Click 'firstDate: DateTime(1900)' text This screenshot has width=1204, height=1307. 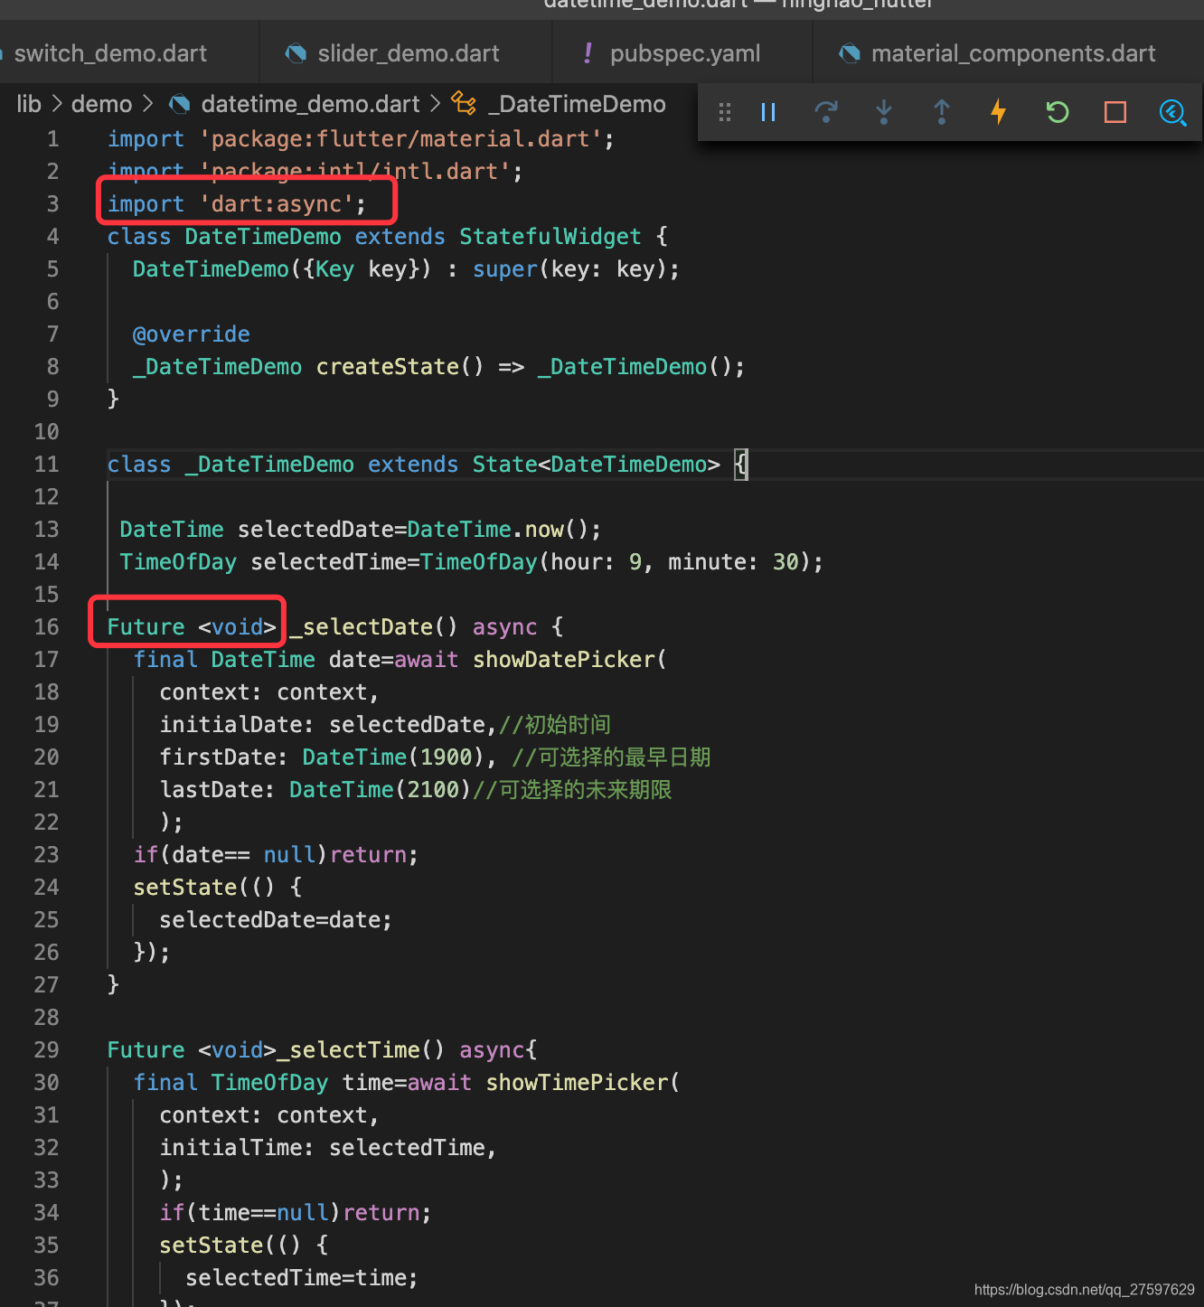[328, 757]
